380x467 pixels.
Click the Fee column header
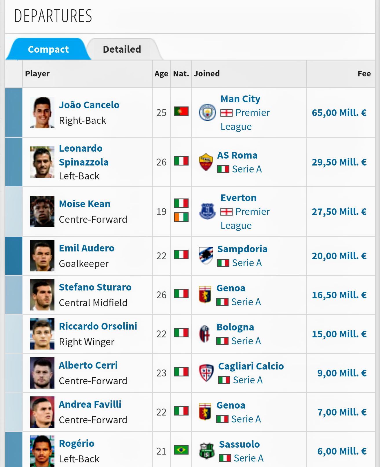(x=364, y=74)
